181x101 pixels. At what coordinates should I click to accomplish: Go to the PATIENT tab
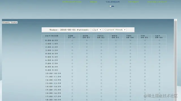[133, 2]
